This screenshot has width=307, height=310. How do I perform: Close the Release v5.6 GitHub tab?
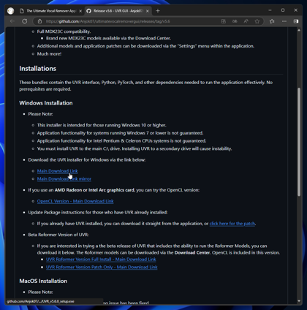click(147, 11)
